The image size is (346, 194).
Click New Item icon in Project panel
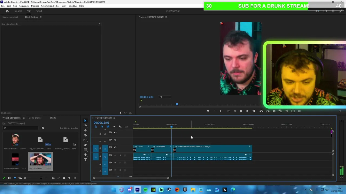pos(69,178)
